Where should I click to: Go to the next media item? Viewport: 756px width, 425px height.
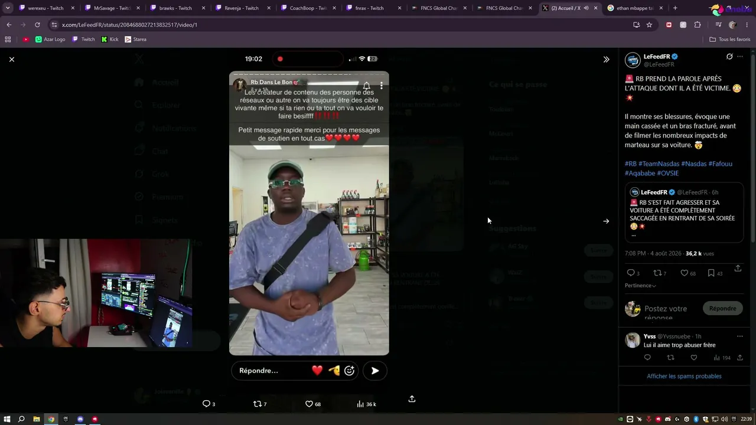coord(606,221)
